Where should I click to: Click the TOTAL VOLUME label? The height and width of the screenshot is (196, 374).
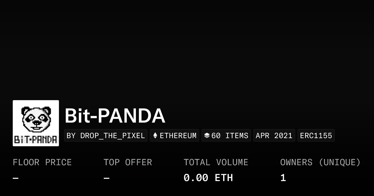216,162
